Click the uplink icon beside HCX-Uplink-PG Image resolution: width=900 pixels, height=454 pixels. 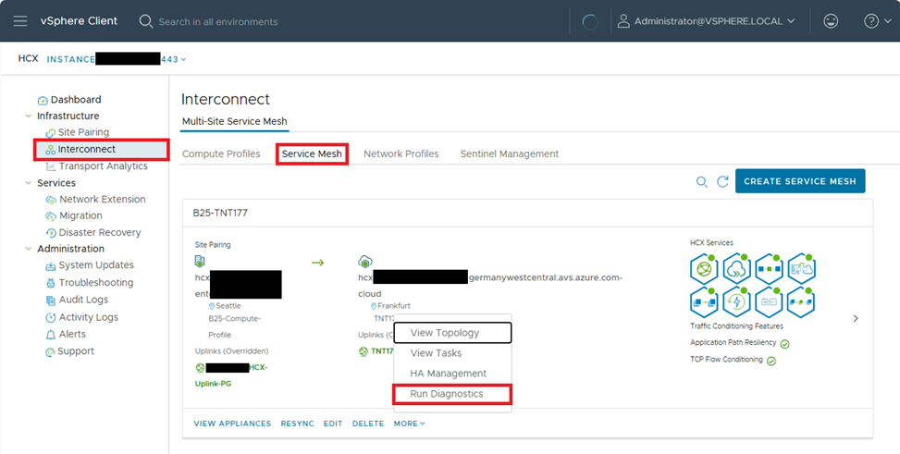(201, 368)
